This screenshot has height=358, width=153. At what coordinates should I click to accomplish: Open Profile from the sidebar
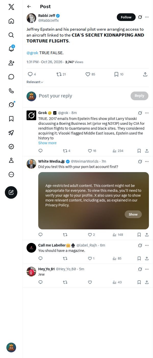coord(11,160)
